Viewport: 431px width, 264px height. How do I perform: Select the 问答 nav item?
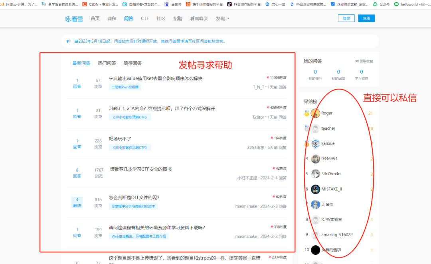tap(129, 19)
